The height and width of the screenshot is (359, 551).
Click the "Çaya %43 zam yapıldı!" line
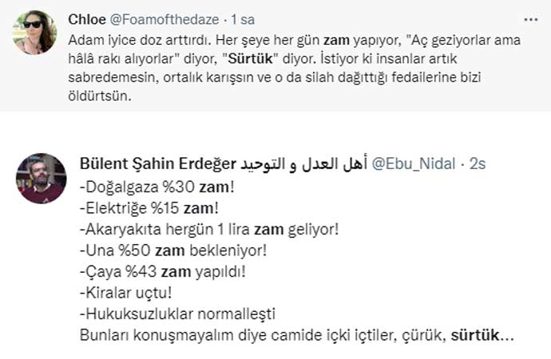[163, 271]
